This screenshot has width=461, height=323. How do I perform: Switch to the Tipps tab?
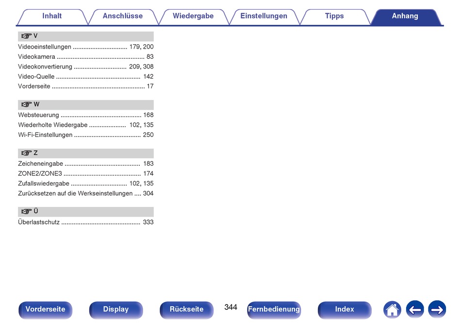point(334,16)
